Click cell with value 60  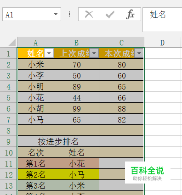point(121,76)
